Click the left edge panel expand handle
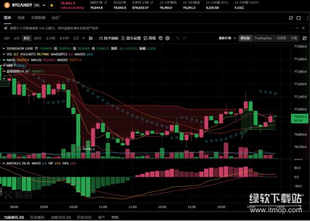Screen dimensions: 310x221 (1, 191)
